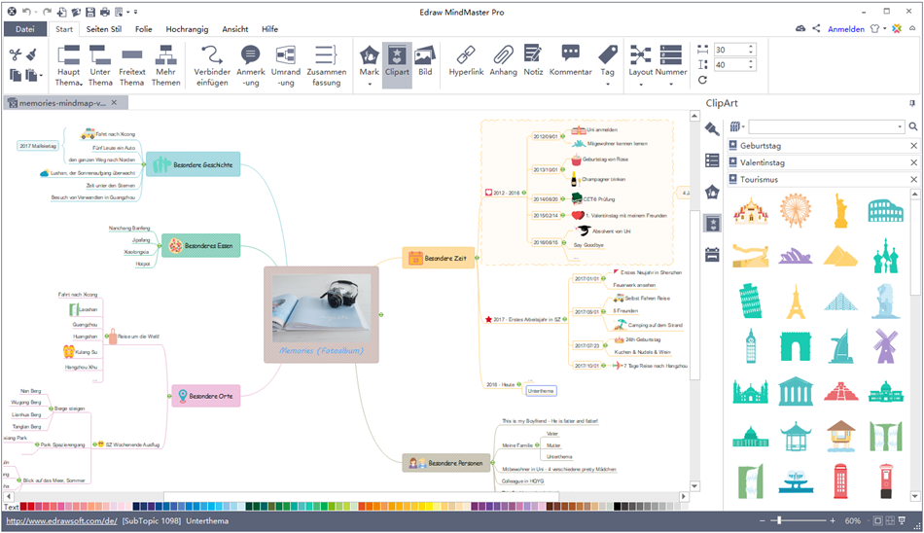Close the Geburtstag clipart category
The height and width of the screenshot is (533, 924).
coord(913,146)
